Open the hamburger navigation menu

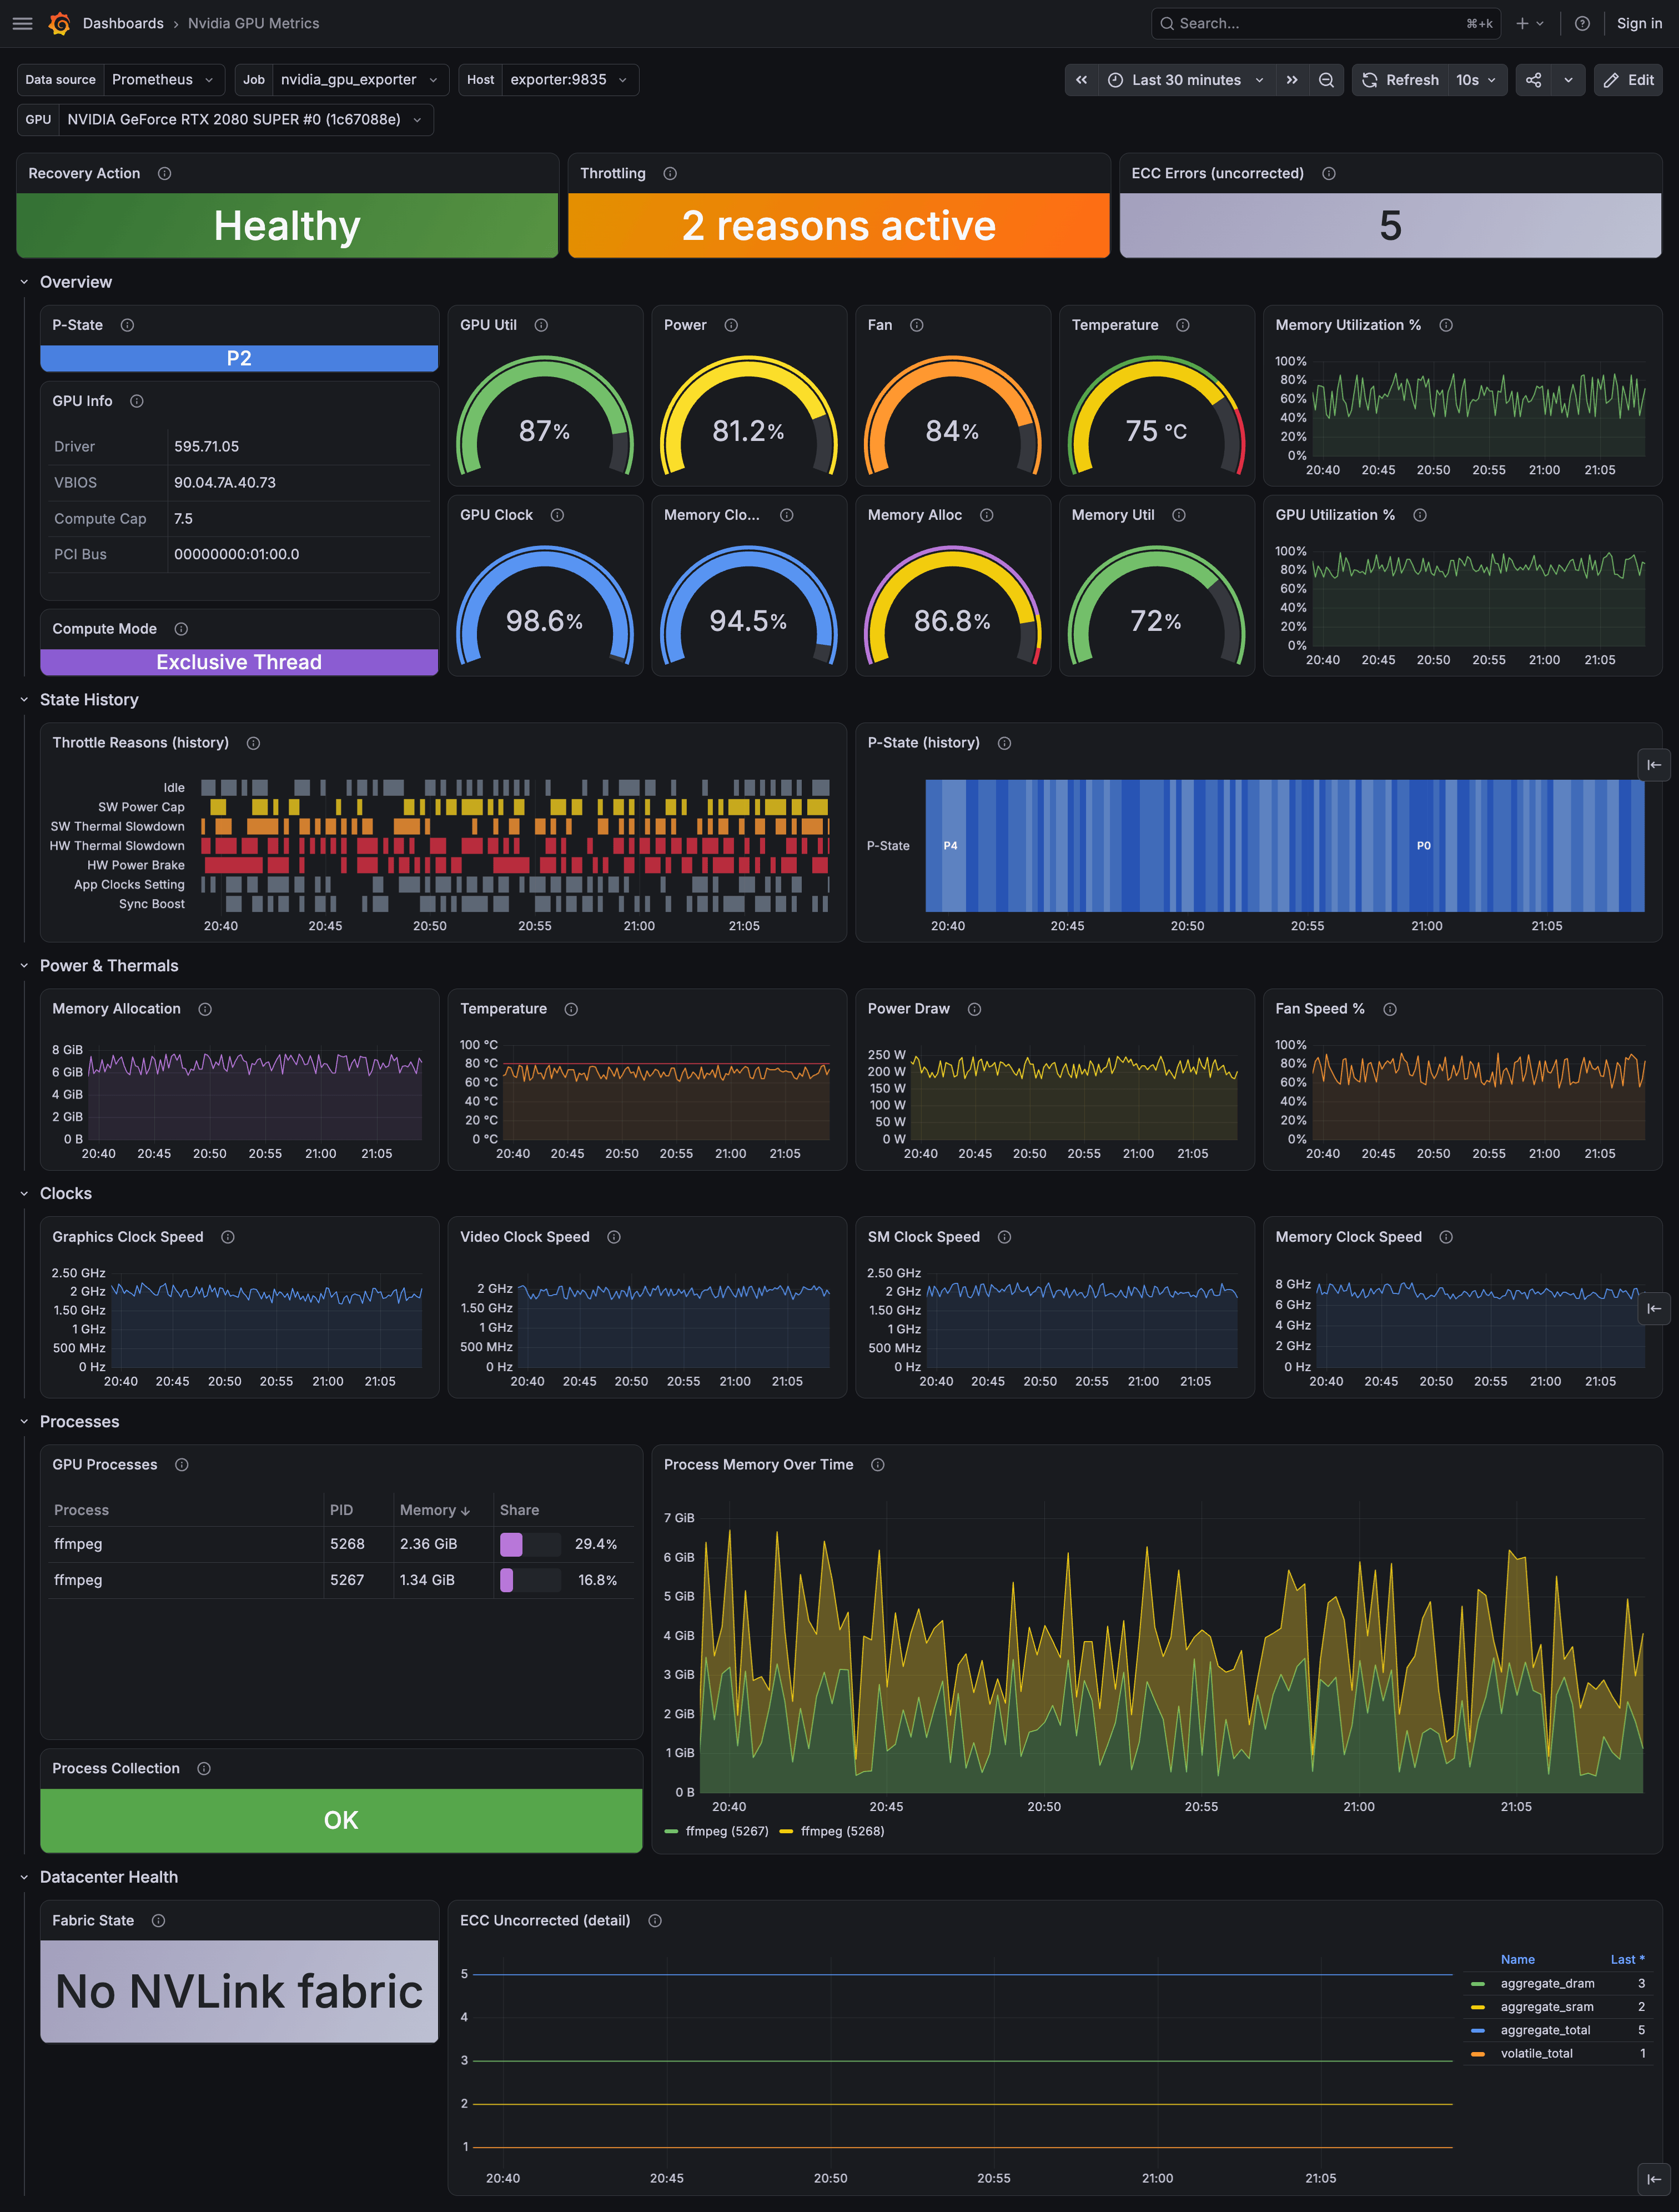coord(22,23)
